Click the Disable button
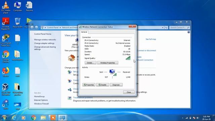This screenshot has height=121, width=215. click(102, 85)
